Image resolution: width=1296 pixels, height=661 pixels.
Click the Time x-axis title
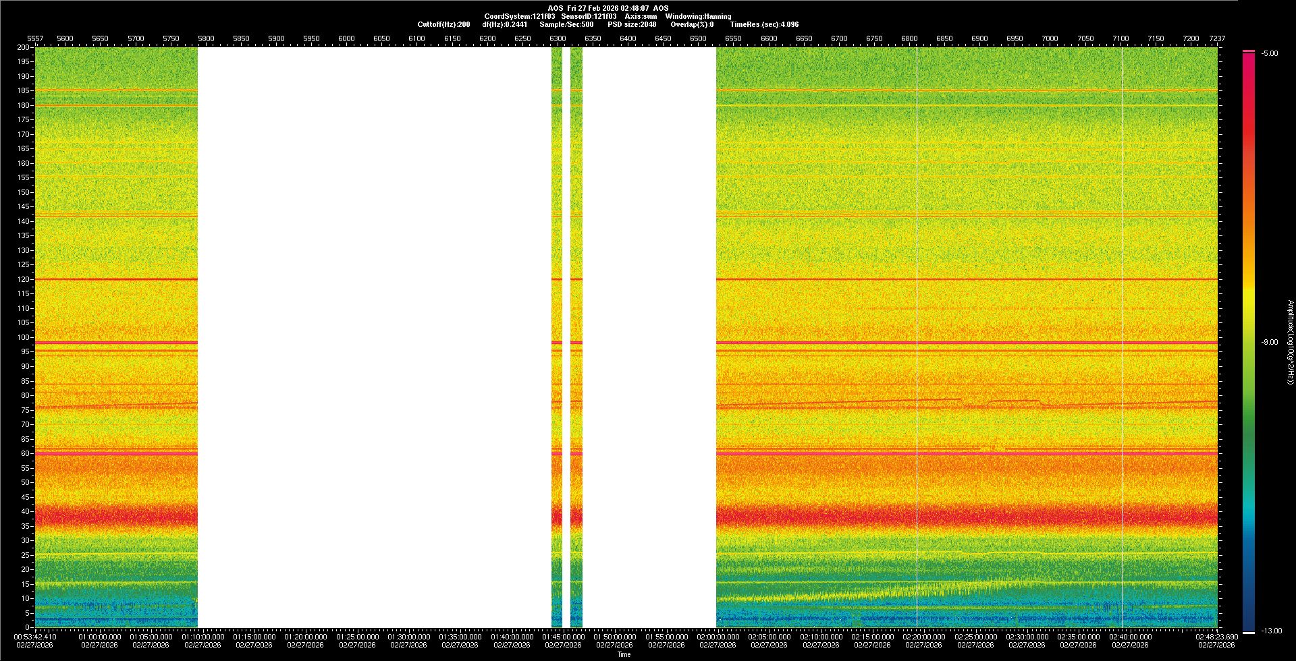pyautogui.click(x=624, y=654)
